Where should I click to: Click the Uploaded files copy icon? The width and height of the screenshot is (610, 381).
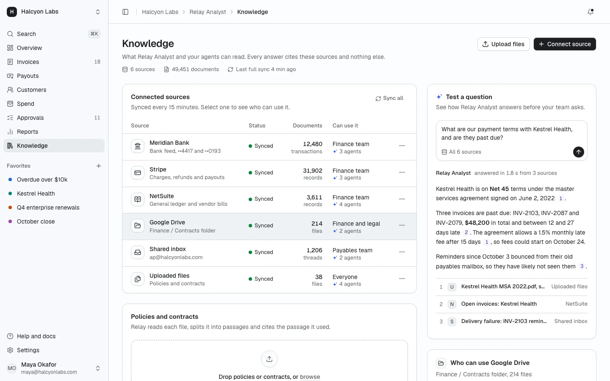pos(138,279)
